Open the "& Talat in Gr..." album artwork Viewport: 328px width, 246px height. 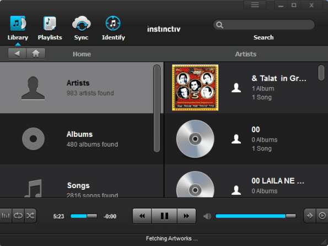195,88
